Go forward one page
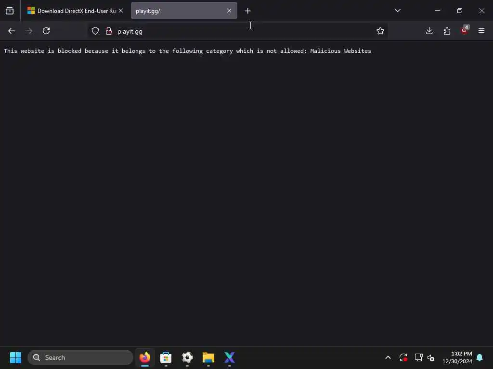Image resolution: width=493 pixels, height=369 pixels. point(29,31)
